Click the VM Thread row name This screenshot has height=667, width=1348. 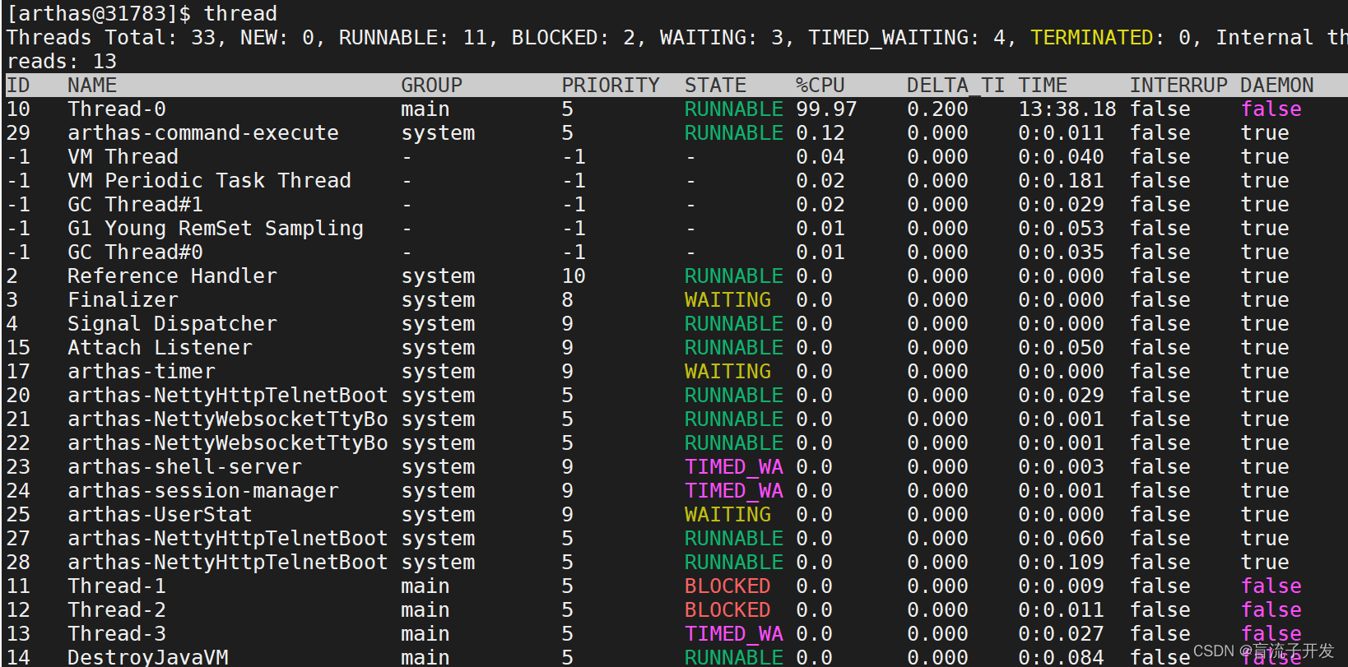click(123, 157)
